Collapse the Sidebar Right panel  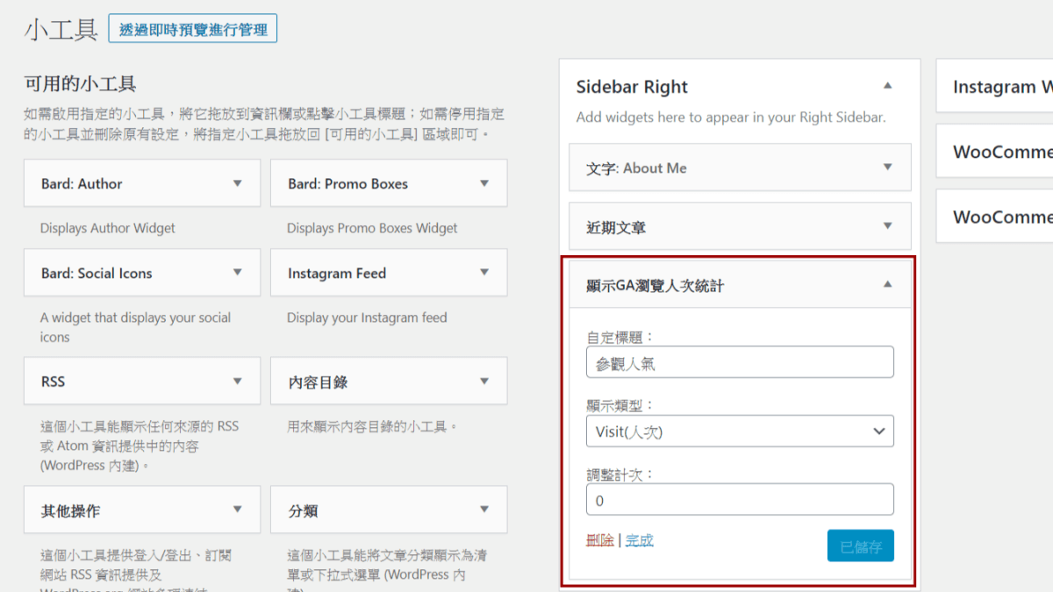(887, 86)
